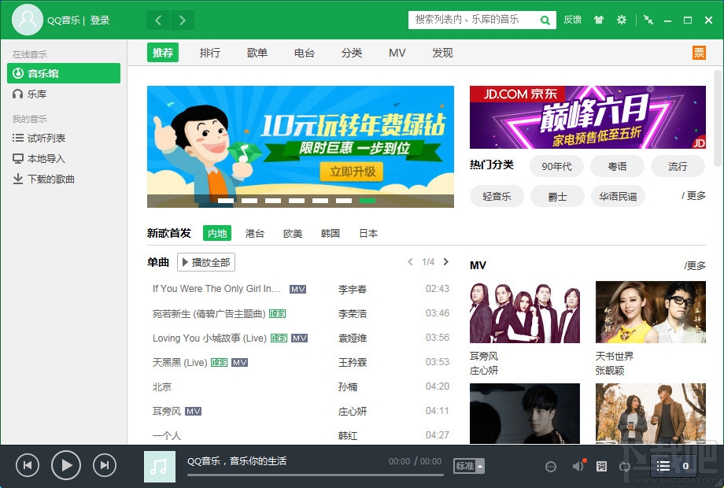
Task: Open settings gear icon
Action: click(622, 20)
